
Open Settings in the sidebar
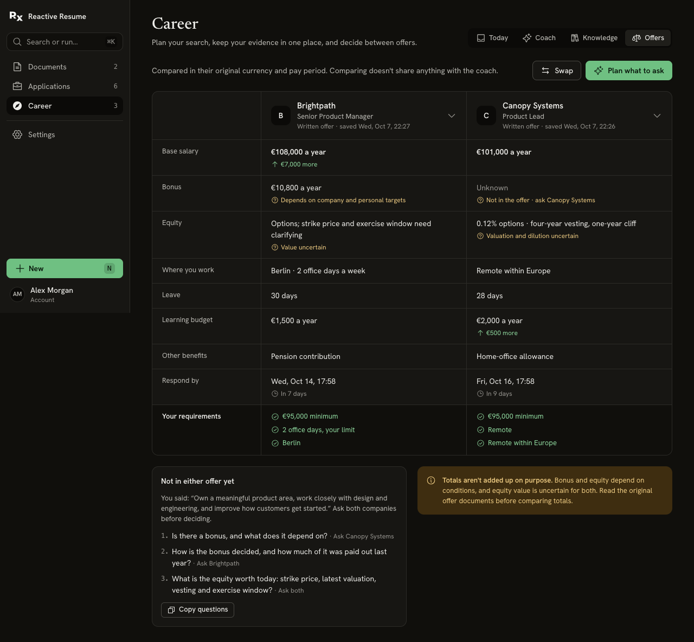(x=65, y=134)
